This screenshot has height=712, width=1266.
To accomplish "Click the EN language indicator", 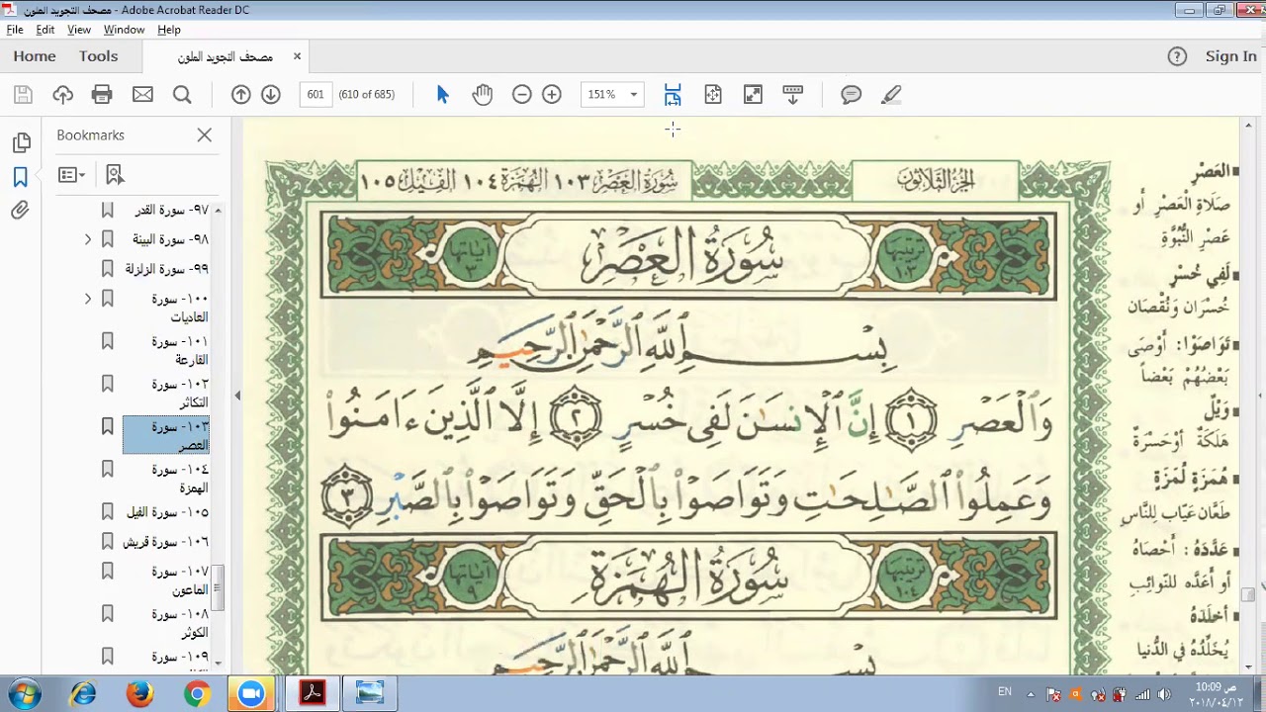I will [1005, 691].
